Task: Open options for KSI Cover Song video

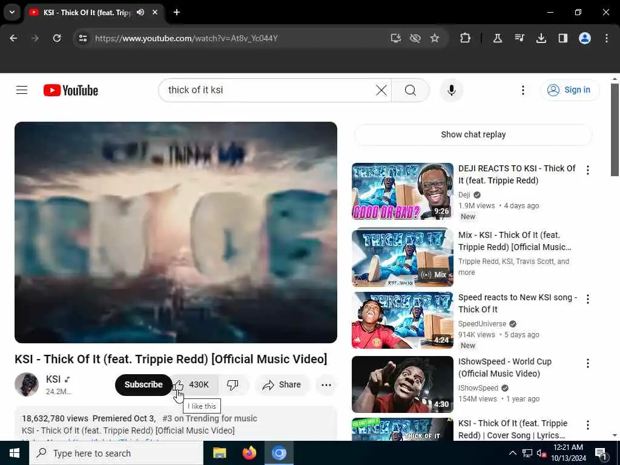Action: coord(587,424)
